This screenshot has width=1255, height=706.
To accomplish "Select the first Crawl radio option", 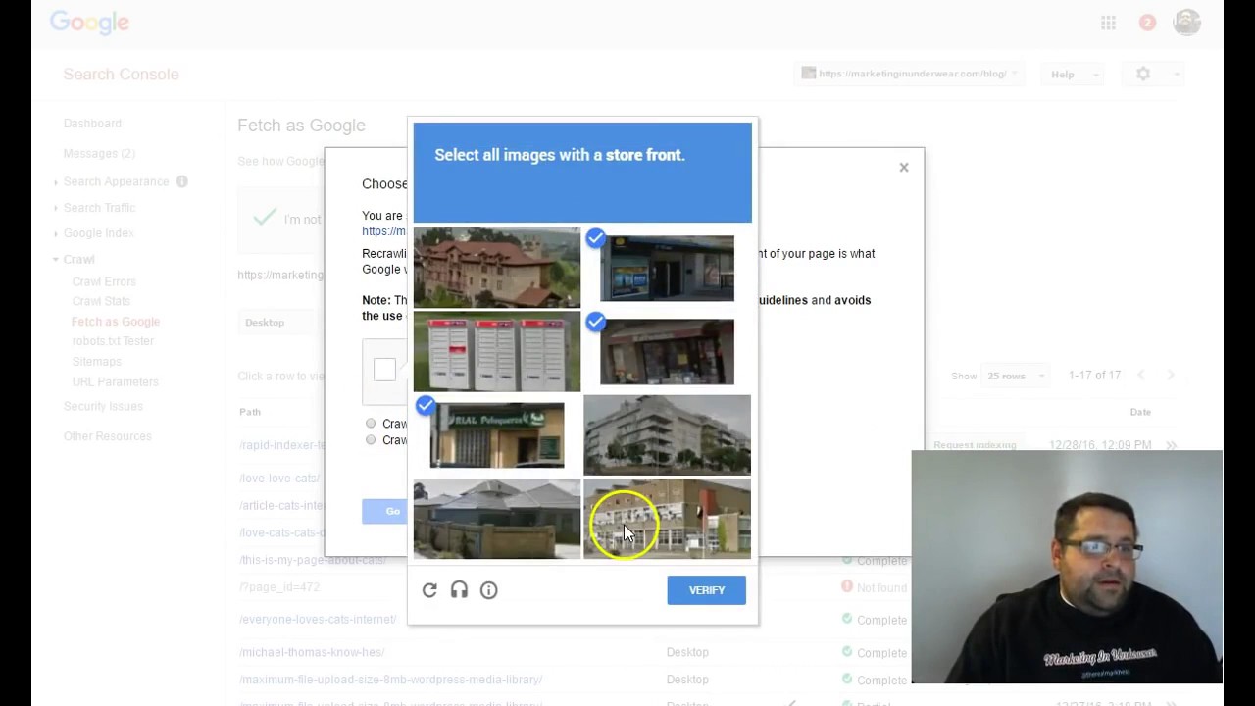I will [x=371, y=424].
